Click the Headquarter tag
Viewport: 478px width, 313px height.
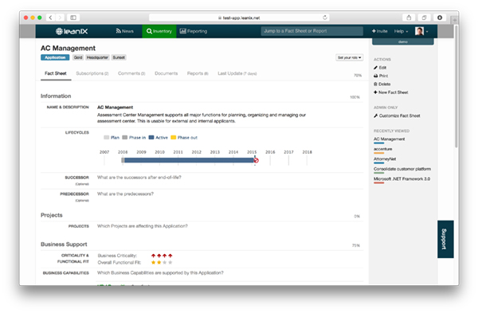(97, 57)
